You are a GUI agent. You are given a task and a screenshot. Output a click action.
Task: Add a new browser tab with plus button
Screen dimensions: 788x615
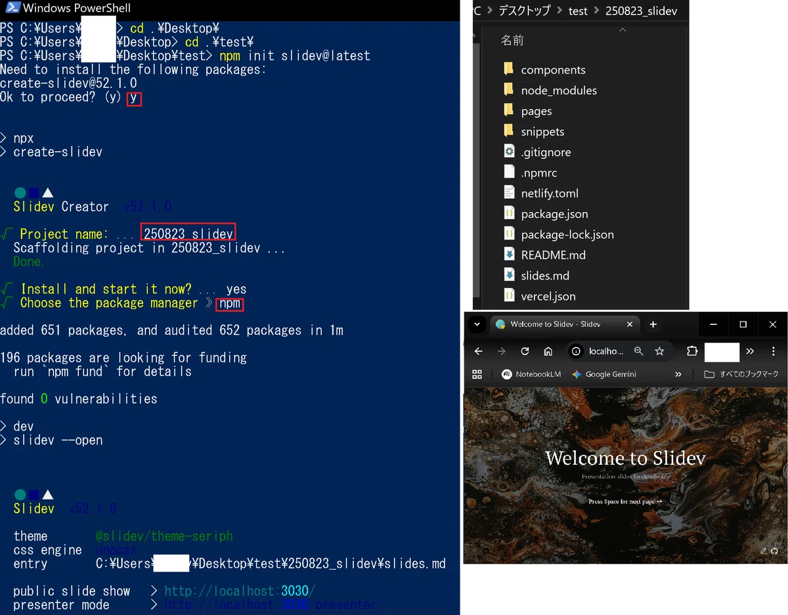653,324
